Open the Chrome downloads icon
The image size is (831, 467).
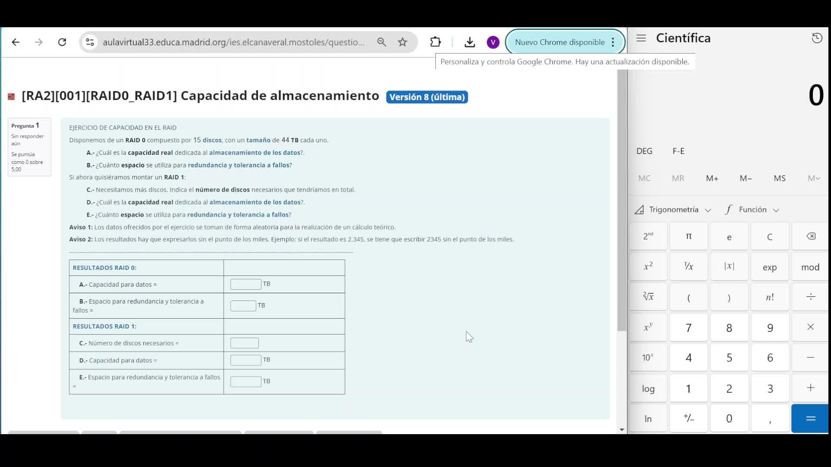pyautogui.click(x=470, y=42)
